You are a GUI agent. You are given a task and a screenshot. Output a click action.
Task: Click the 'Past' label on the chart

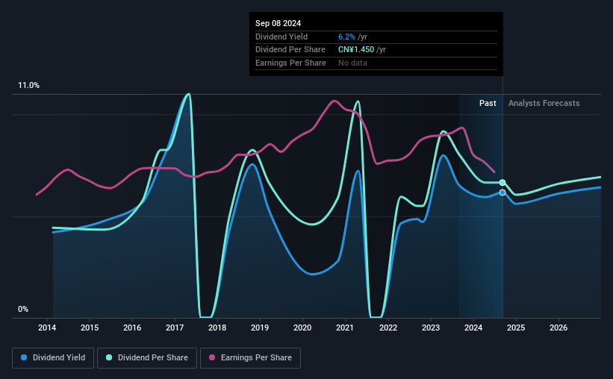pyautogui.click(x=488, y=103)
